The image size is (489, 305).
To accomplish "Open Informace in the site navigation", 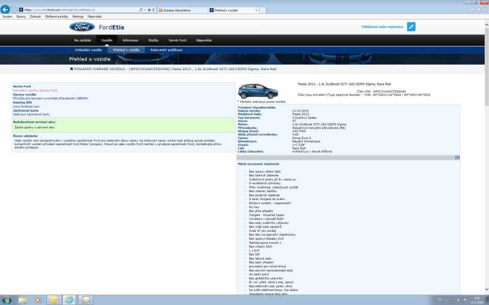I will (130, 40).
